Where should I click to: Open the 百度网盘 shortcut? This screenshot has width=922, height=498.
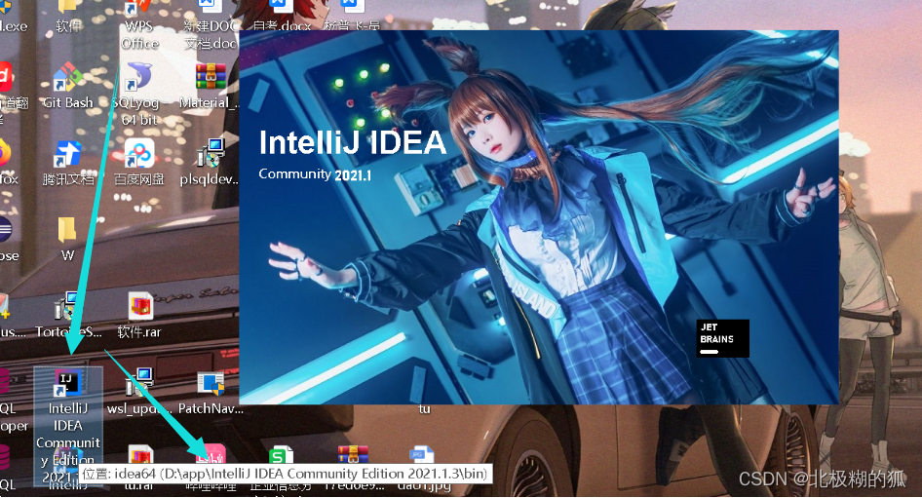click(x=140, y=163)
